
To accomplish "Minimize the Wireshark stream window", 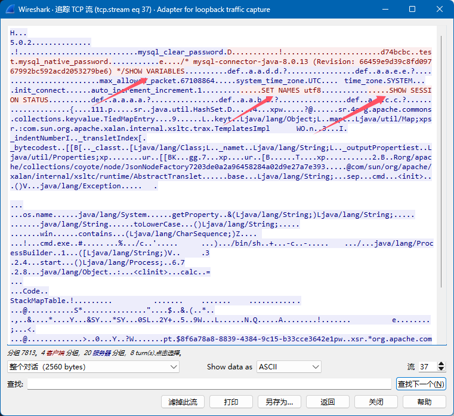I will (x=385, y=10).
